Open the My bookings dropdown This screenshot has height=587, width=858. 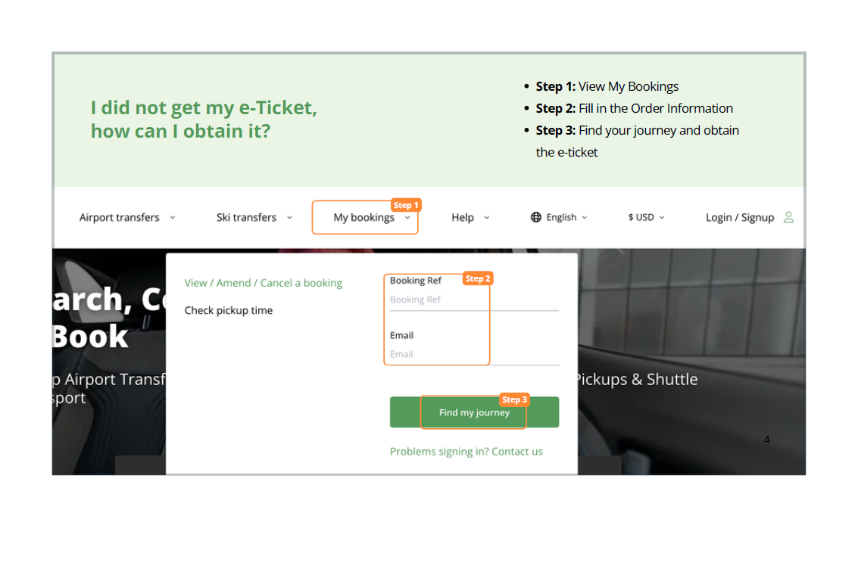(365, 217)
